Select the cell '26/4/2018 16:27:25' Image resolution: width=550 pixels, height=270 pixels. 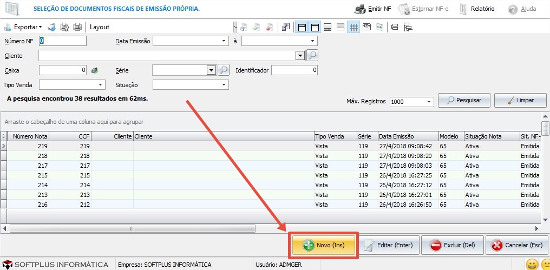coord(408,175)
